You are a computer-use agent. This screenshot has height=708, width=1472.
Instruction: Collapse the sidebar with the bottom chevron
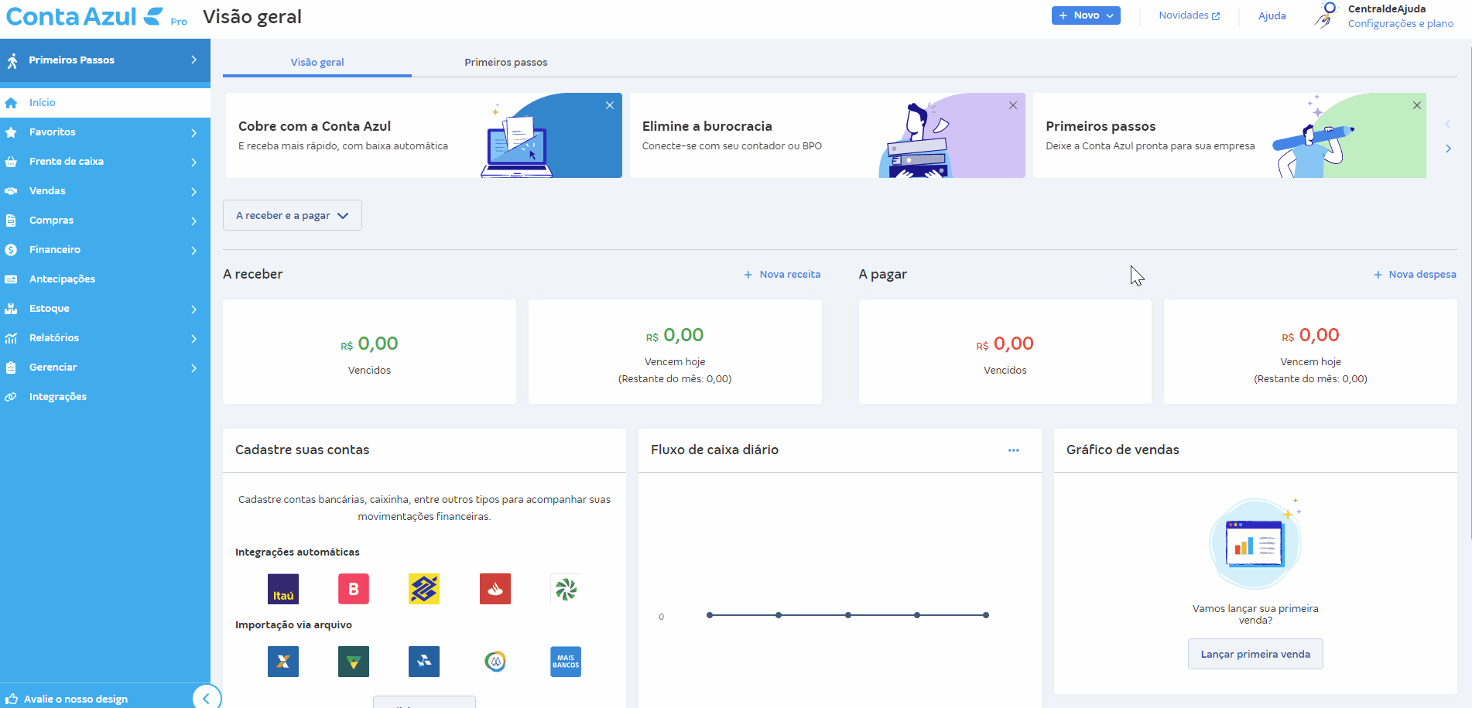[x=207, y=697]
